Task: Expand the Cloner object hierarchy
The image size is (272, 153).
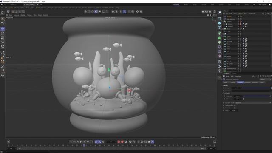Action: tap(224, 29)
